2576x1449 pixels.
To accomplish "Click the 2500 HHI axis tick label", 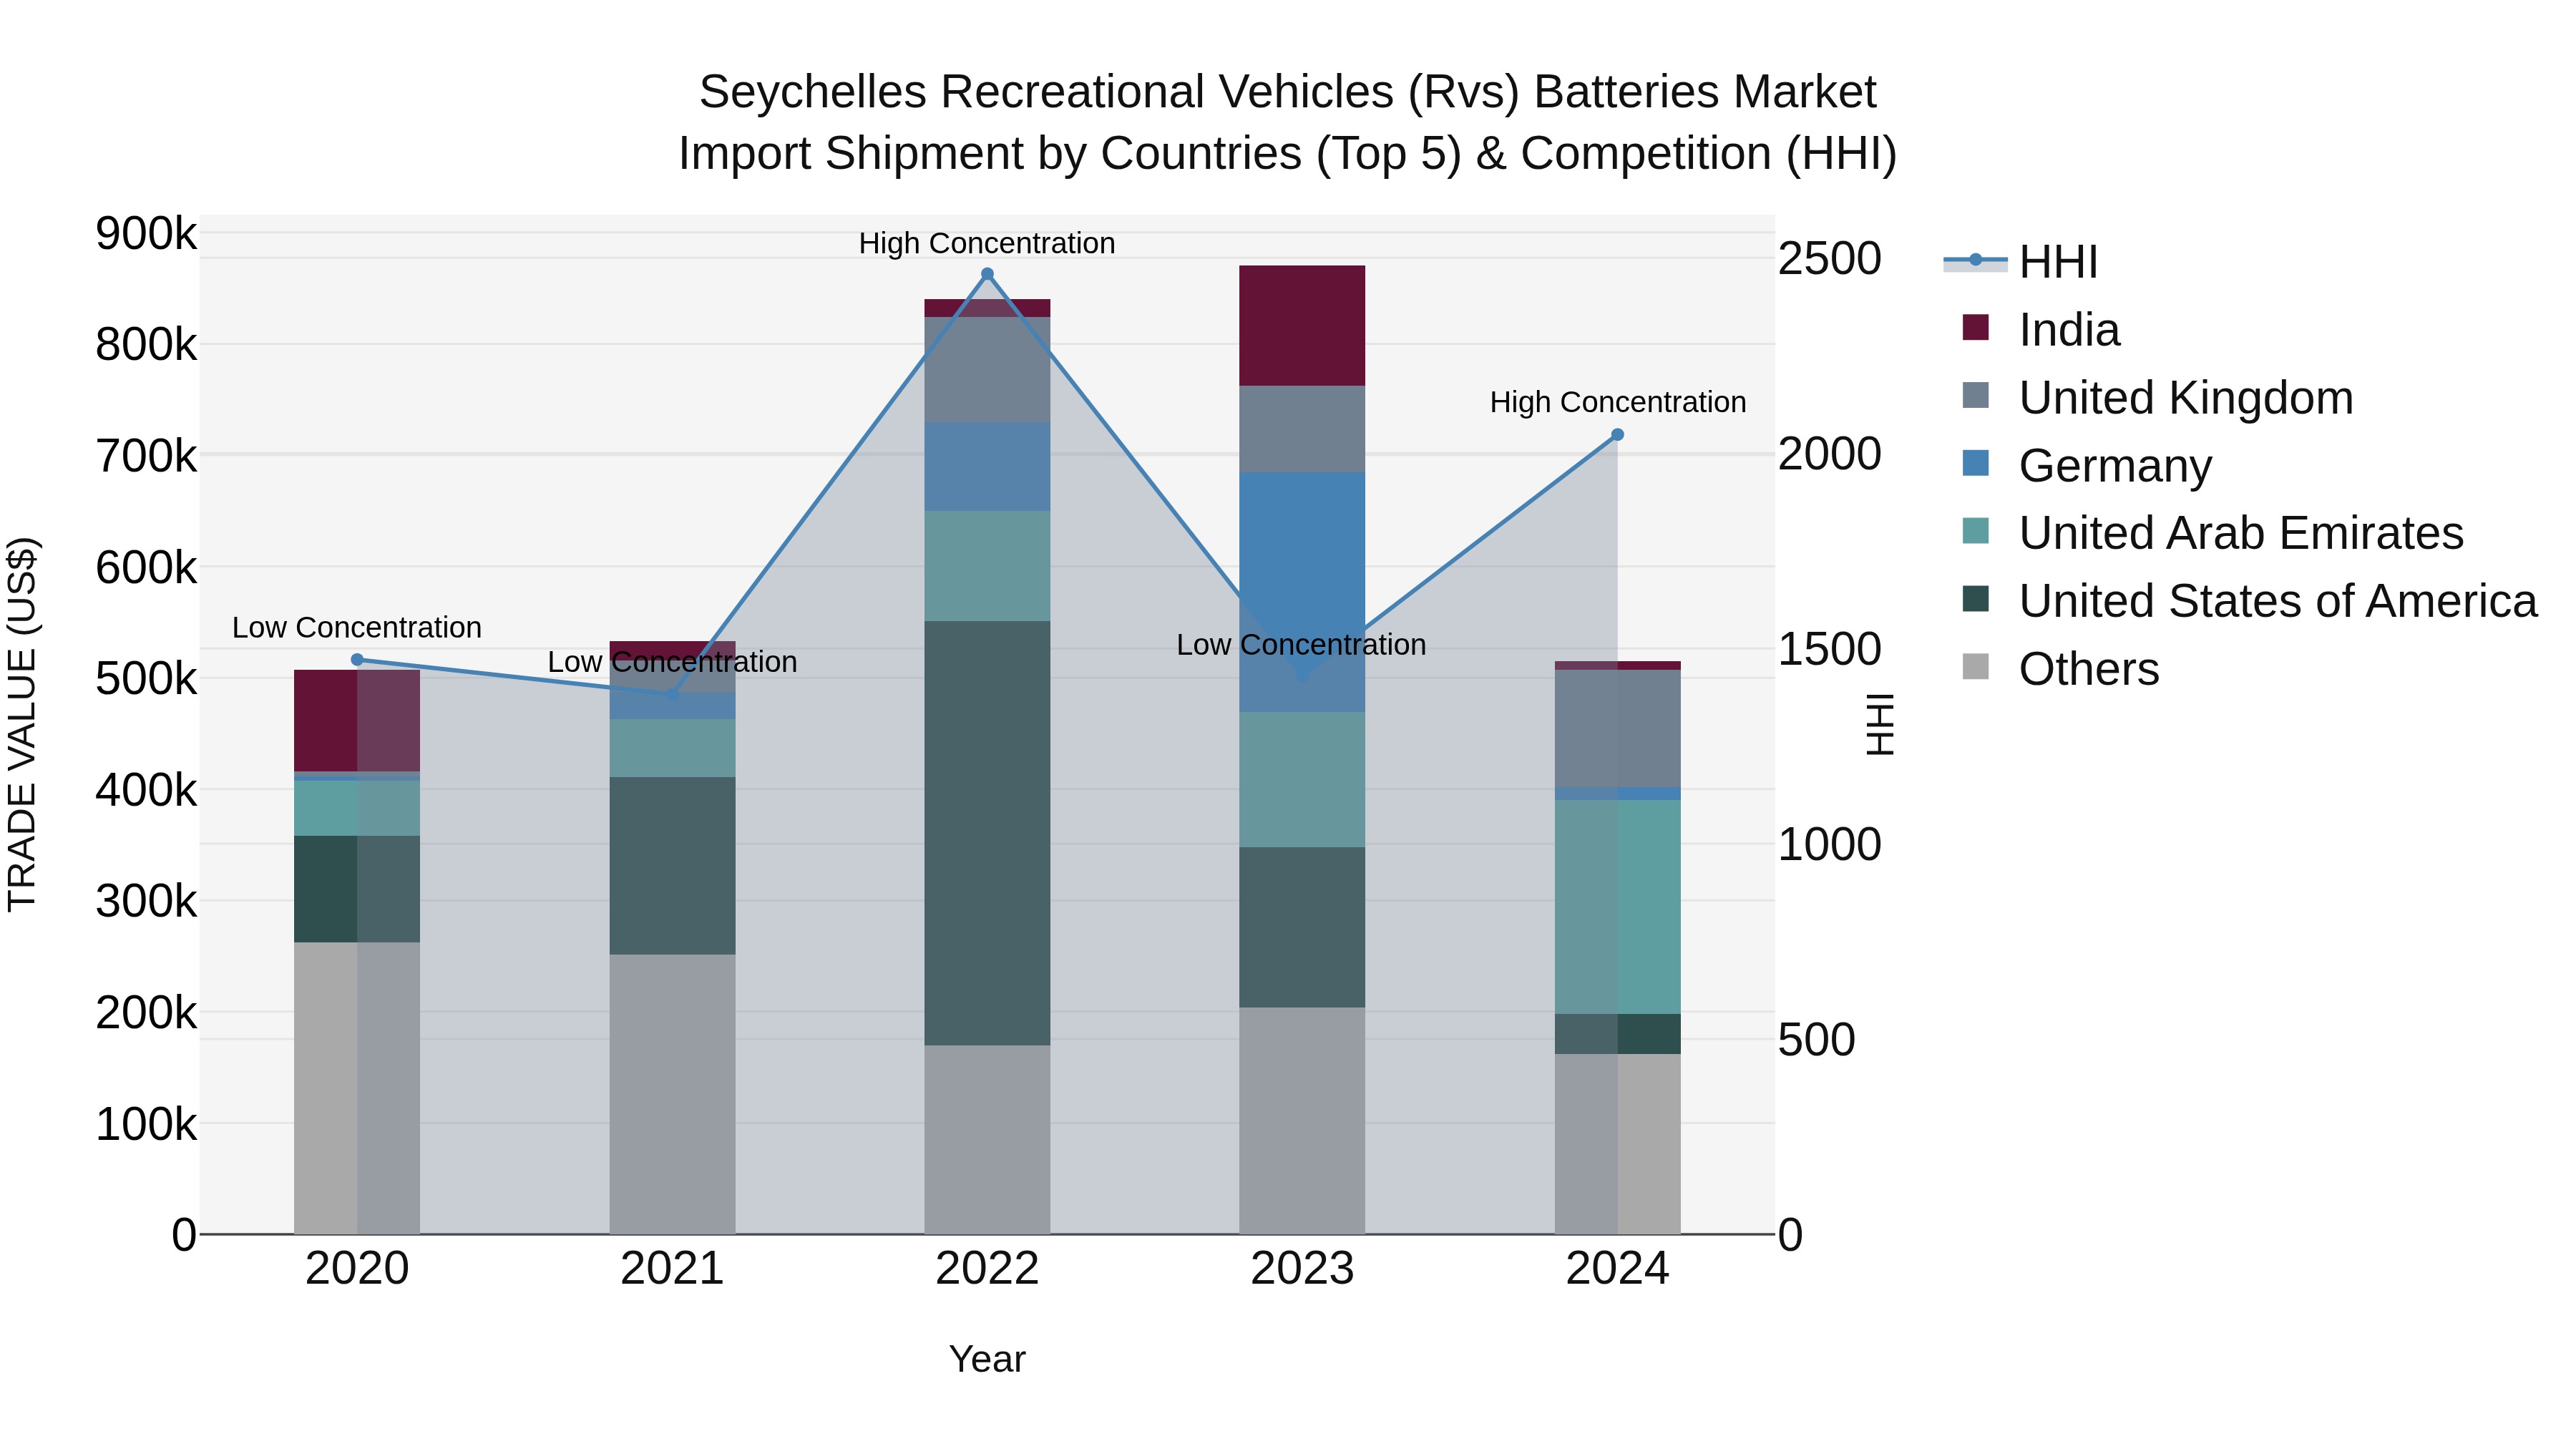I will tap(1829, 258).
